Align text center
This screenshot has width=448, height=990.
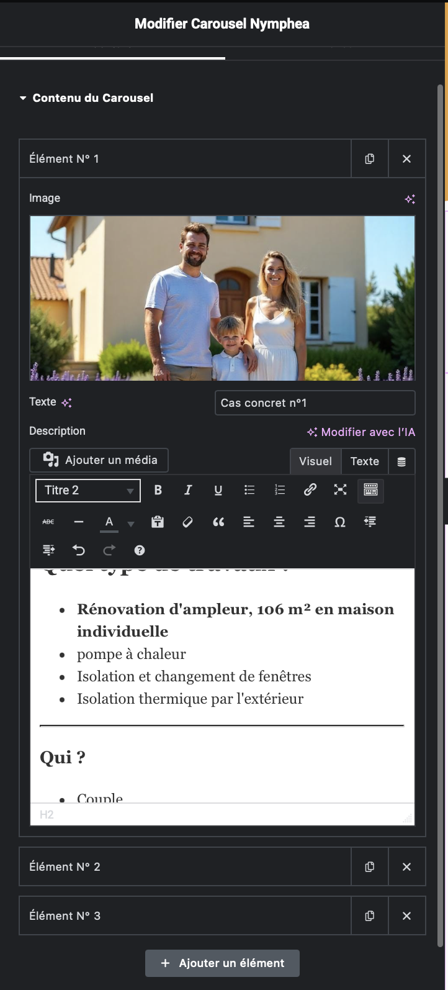point(279,522)
